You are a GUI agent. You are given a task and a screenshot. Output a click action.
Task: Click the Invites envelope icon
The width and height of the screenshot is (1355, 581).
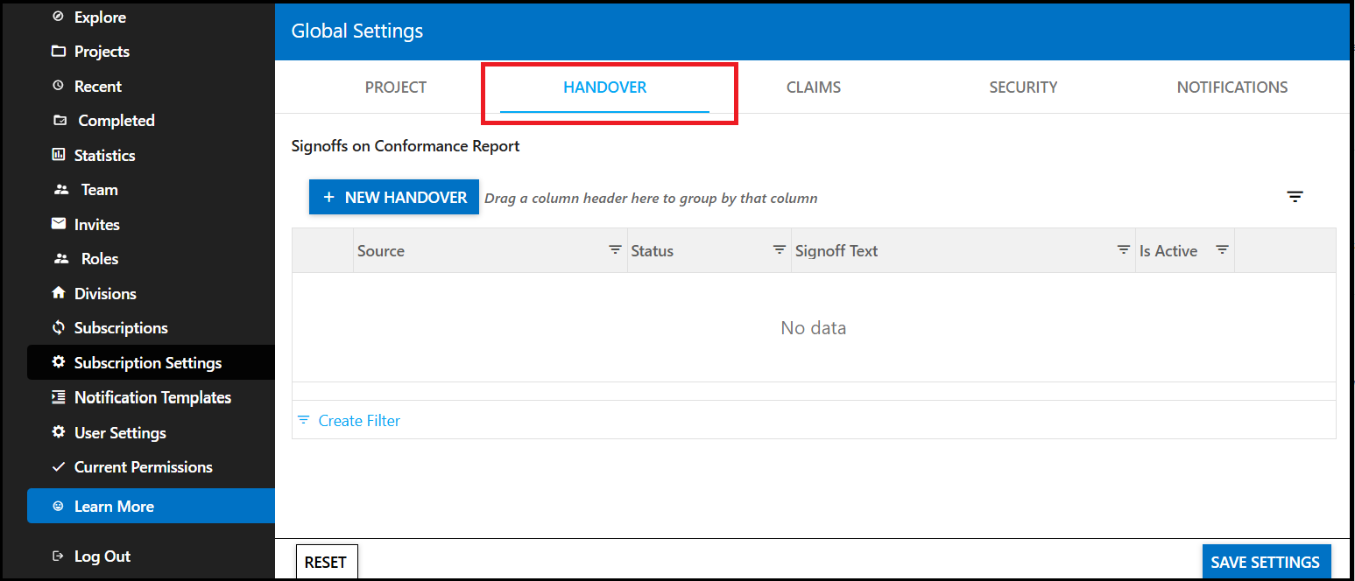[59, 224]
